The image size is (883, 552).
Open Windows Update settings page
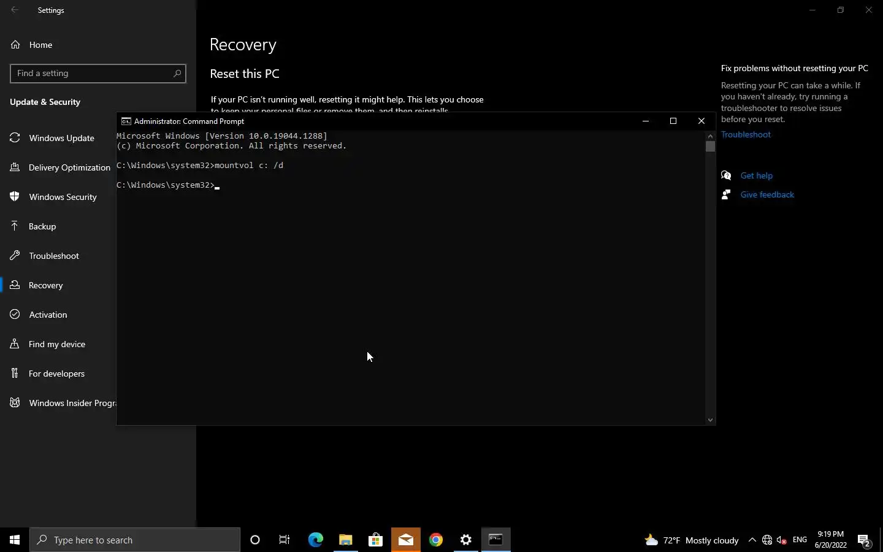(61, 138)
